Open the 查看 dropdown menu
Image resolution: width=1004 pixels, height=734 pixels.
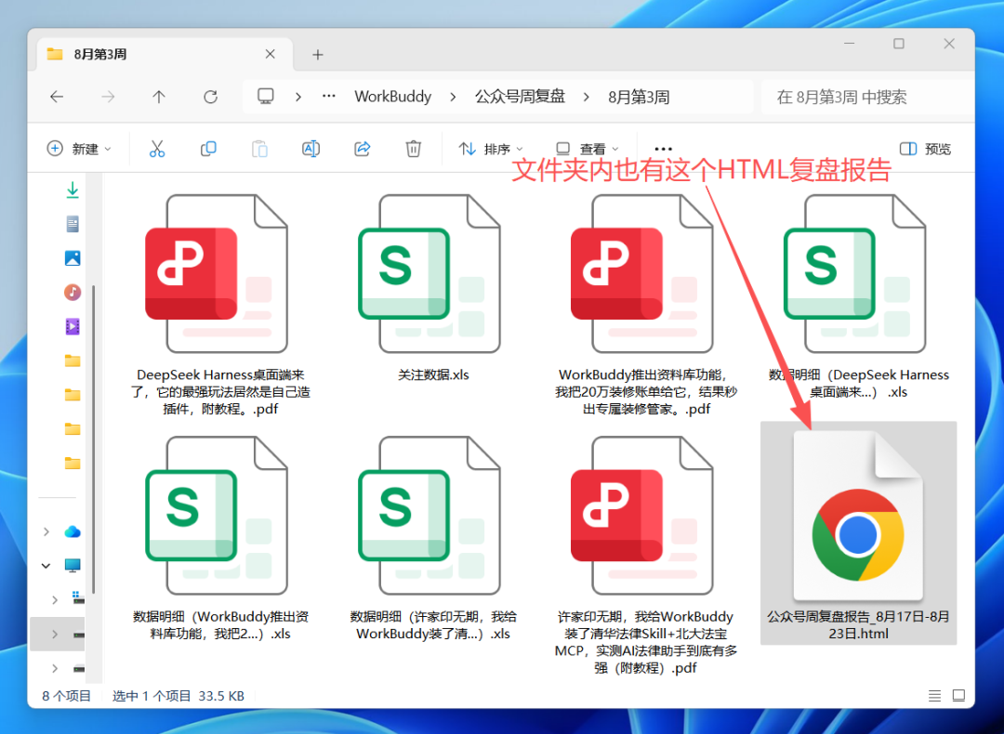tap(587, 149)
